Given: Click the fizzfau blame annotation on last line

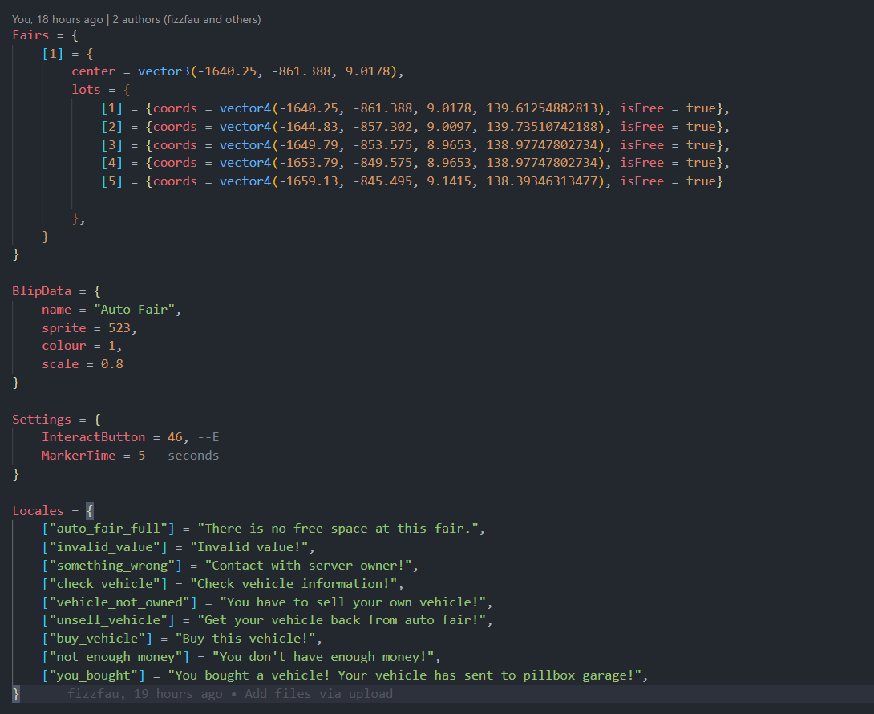Looking at the screenshot, I should click(x=229, y=694).
